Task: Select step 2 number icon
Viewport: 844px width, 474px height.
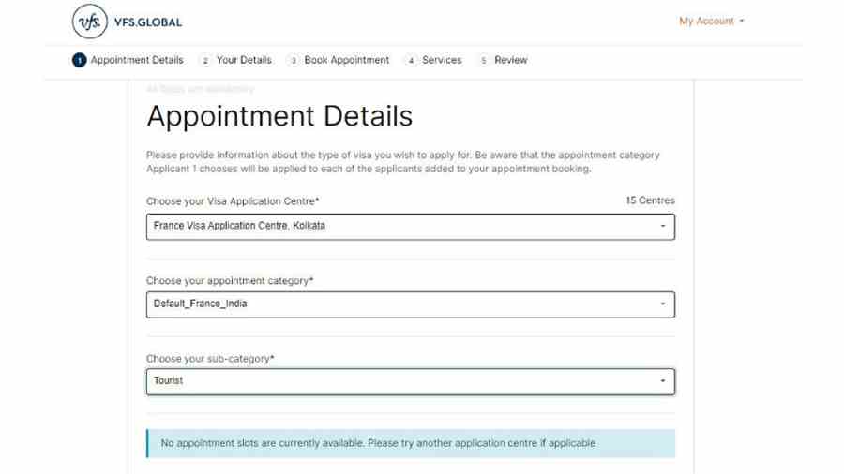Action: [205, 60]
